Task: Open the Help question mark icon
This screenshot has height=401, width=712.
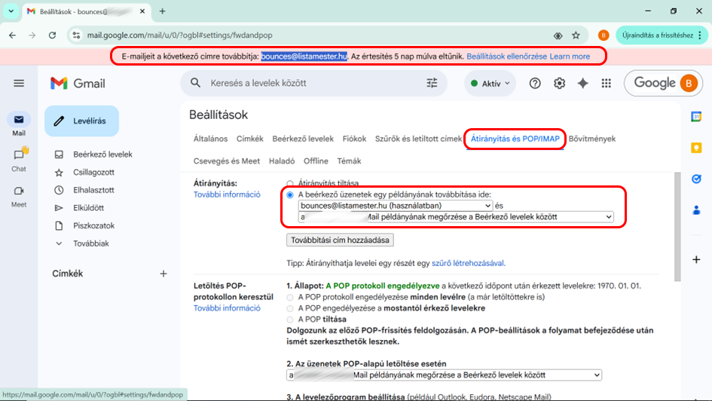Action: (535, 84)
